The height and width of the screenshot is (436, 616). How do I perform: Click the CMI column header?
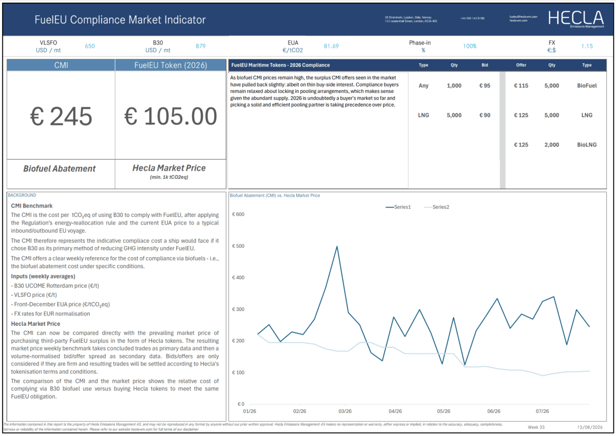tap(61, 65)
